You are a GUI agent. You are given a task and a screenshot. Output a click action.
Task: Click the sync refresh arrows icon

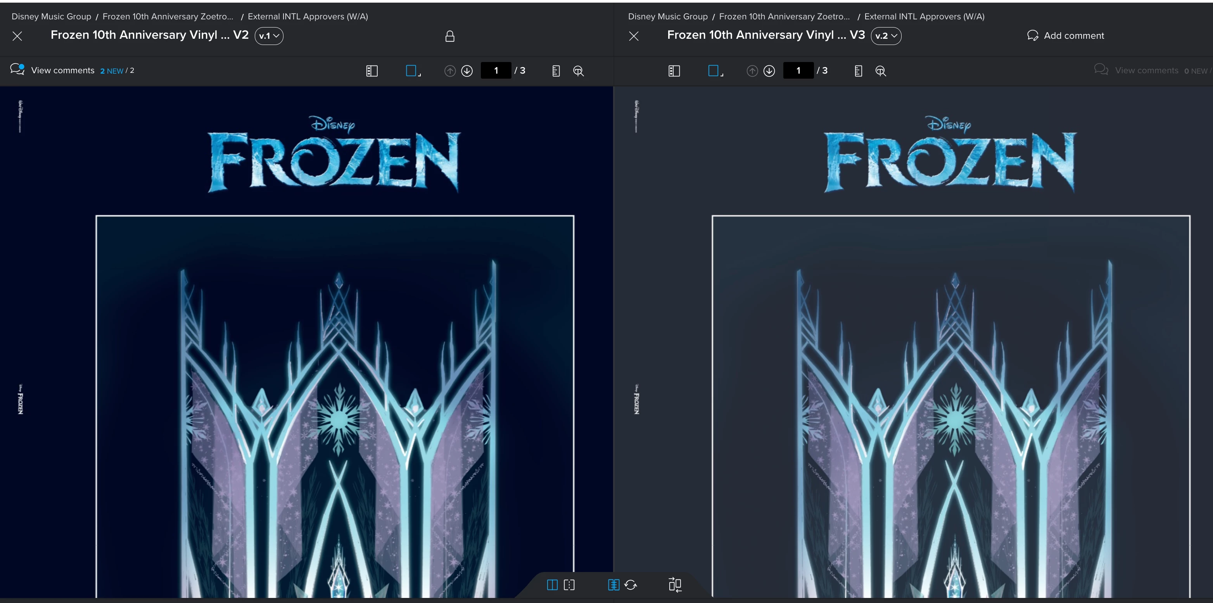click(x=631, y=585)
